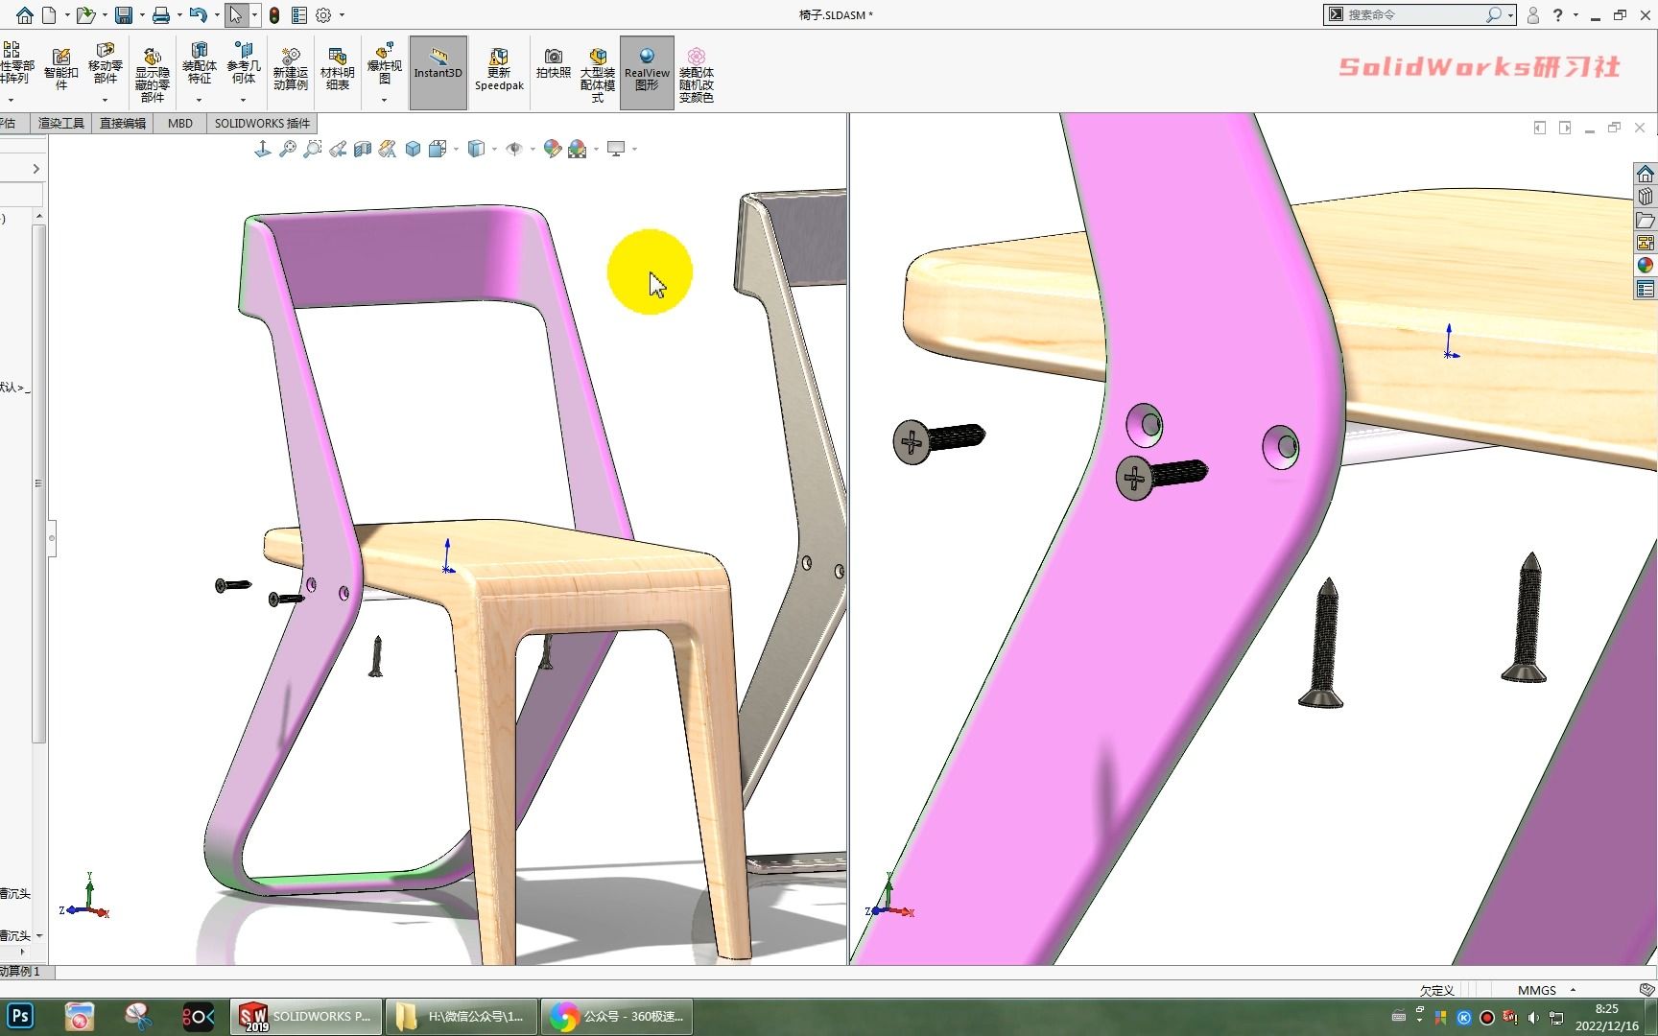Click inside the 搜索命令 search field
Image resolution: width=1658 pixels, height=1036 pixels.
click(x=1410, y=14)
